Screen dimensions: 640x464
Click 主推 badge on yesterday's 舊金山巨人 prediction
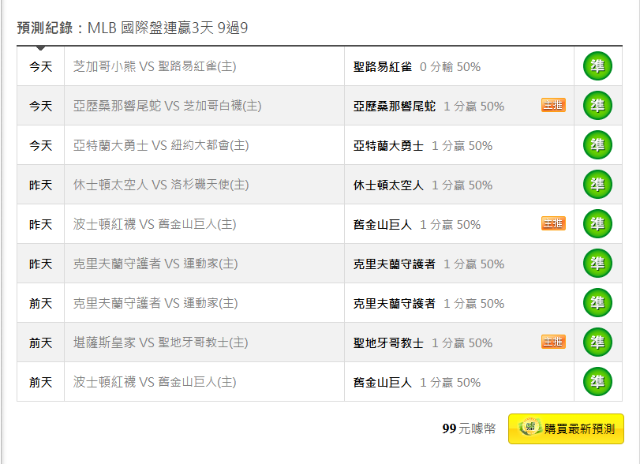(553, 223)
